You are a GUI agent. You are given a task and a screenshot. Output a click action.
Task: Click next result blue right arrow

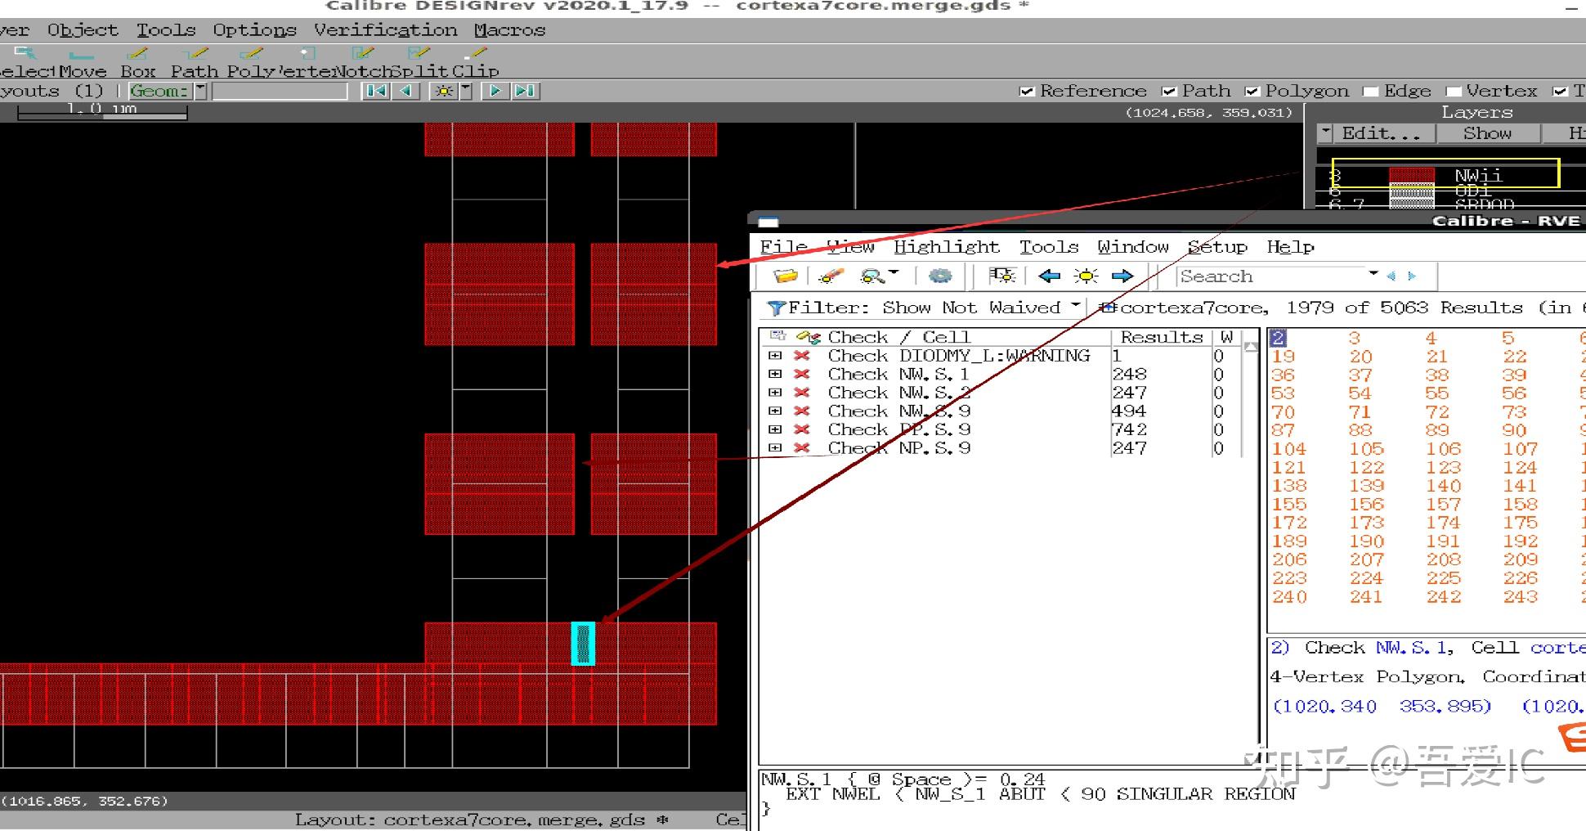pos(1122,276)
